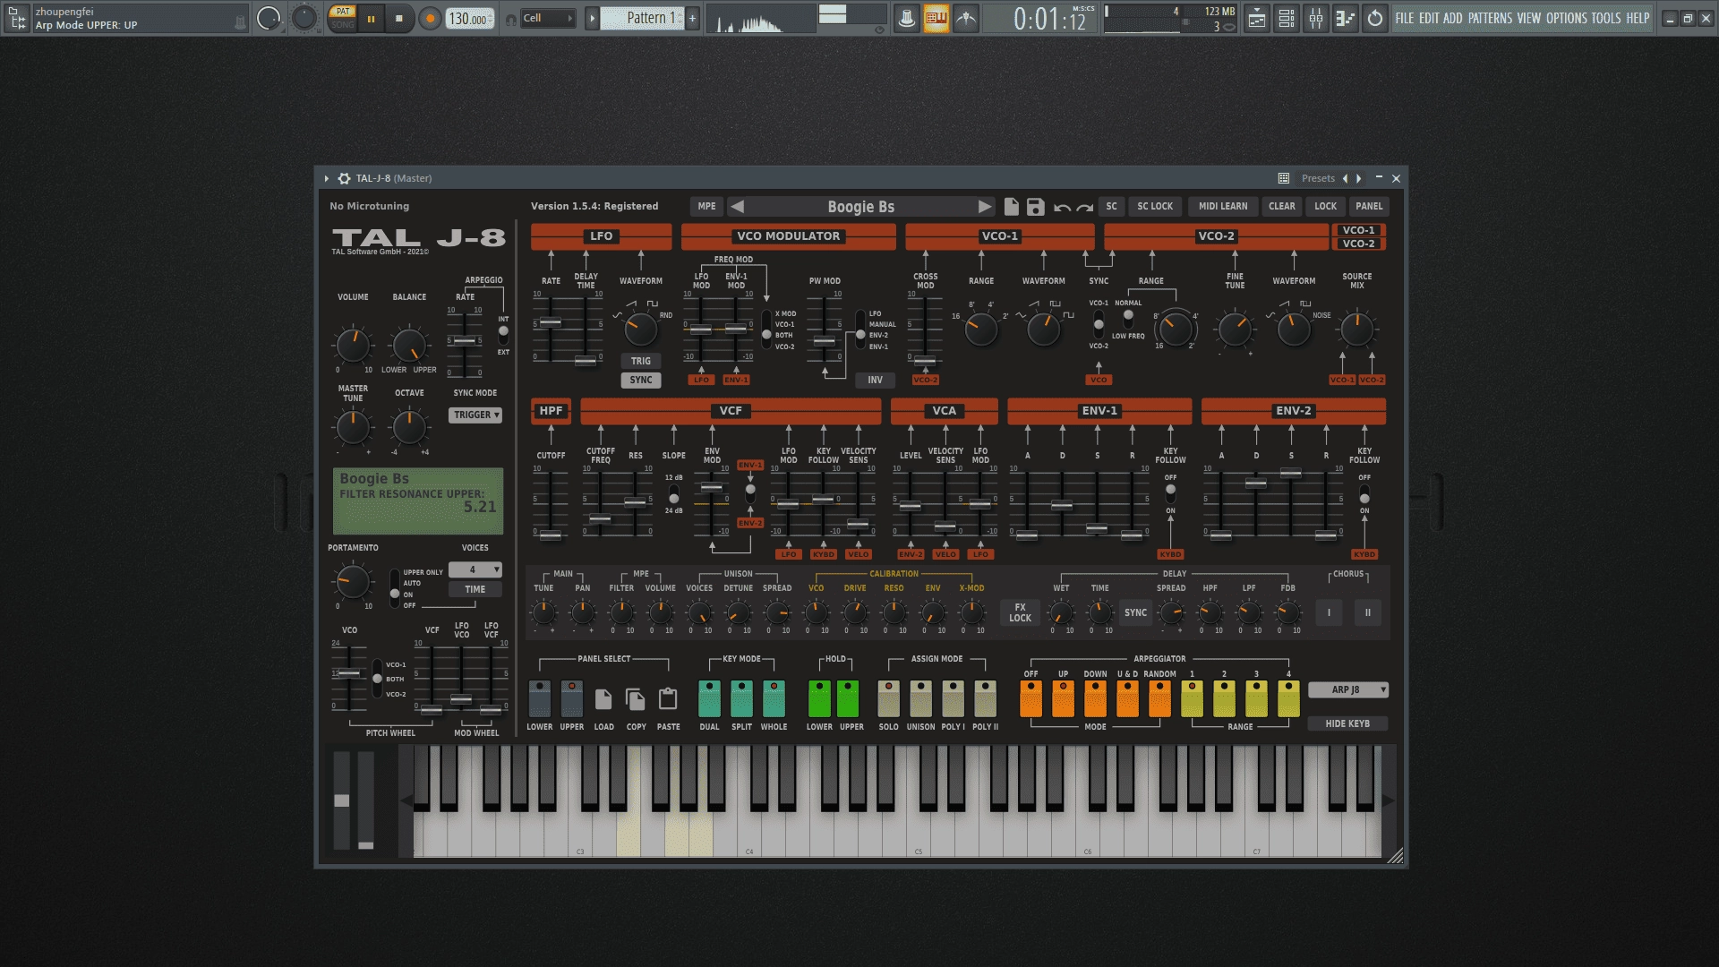The width and height of the screenshot is (1719, 967).
Task: Click the MIDI LEARN button
Action: [1223, 206]
